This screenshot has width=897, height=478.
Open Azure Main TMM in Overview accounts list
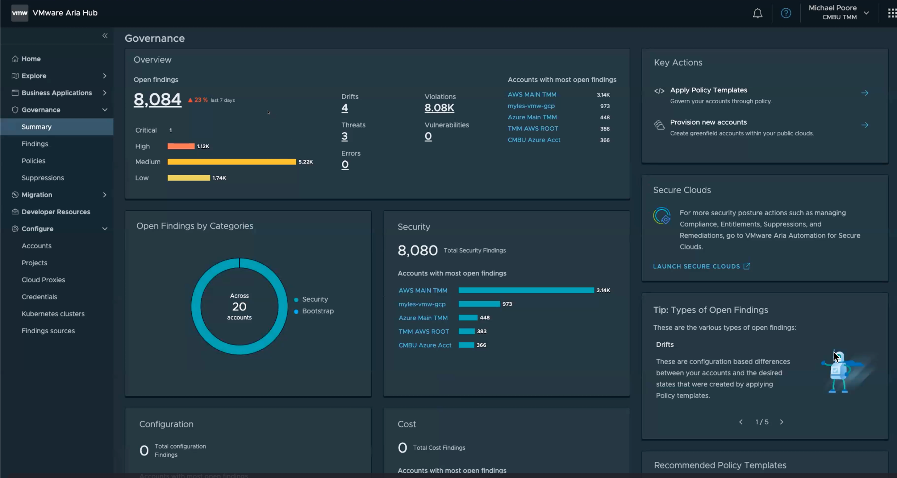[532, 117]
